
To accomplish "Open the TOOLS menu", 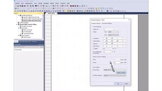I will click(x=57, y=3).
